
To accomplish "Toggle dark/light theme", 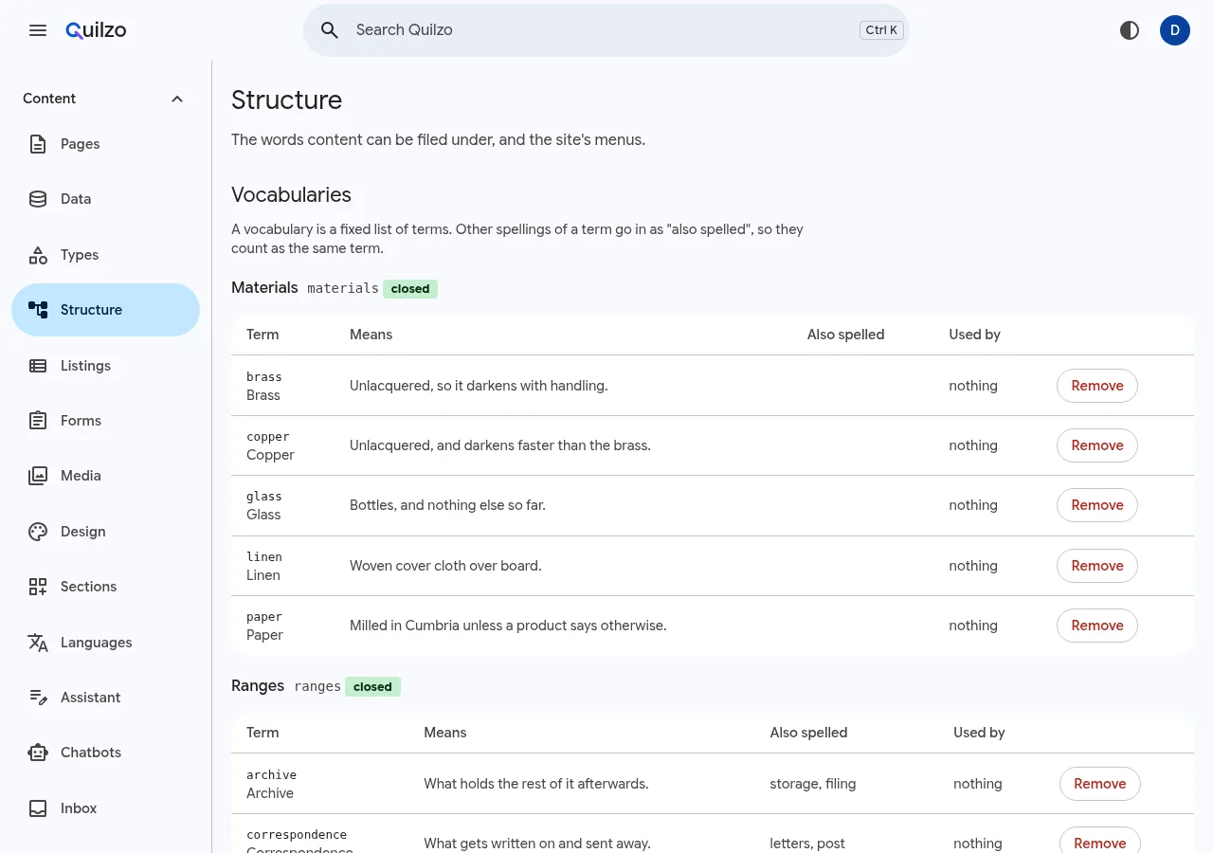I will [1130, 30].
